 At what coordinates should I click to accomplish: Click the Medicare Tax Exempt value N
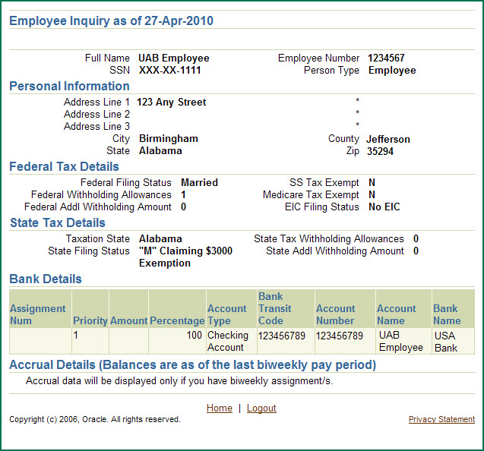point(372,194)
